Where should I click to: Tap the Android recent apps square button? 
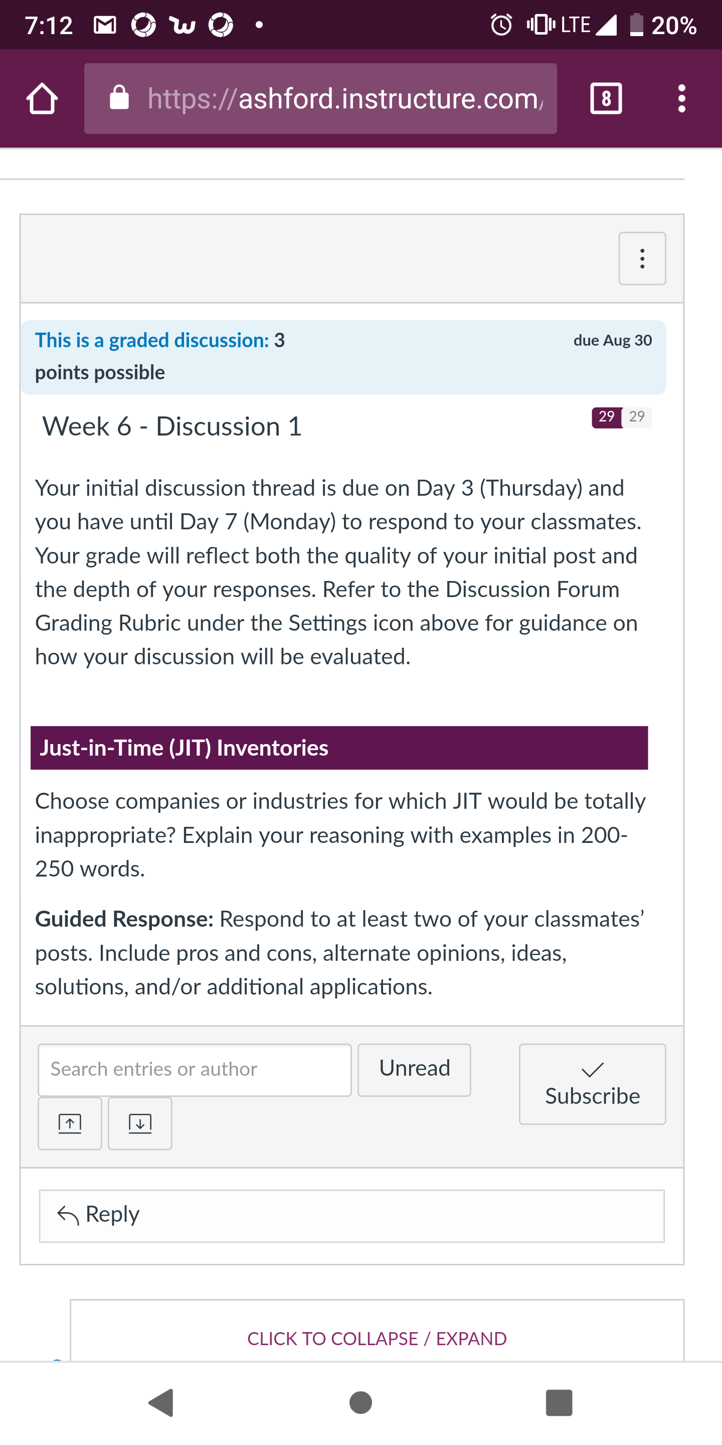559,1402
